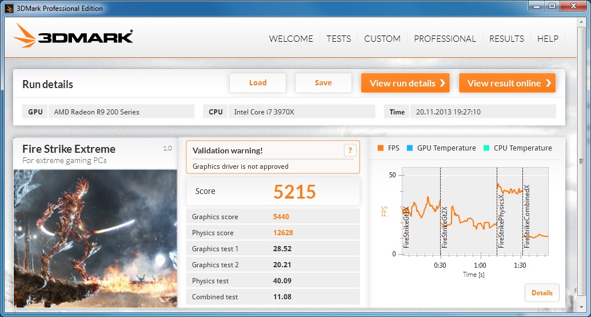Click the version label 1.0
The height and width of the screenshot is (317, 591).
coord(167,149)
